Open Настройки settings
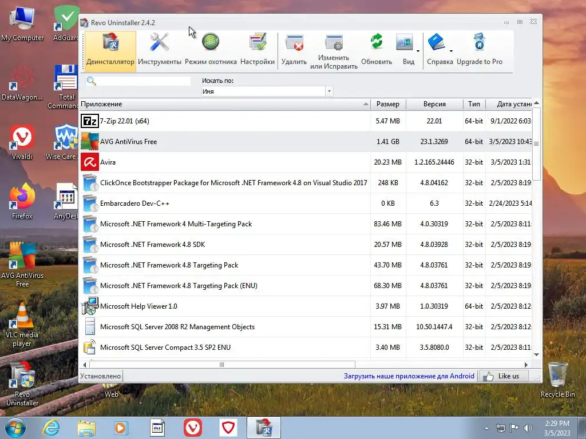586x439 pixels. click(x=258, y=50)
